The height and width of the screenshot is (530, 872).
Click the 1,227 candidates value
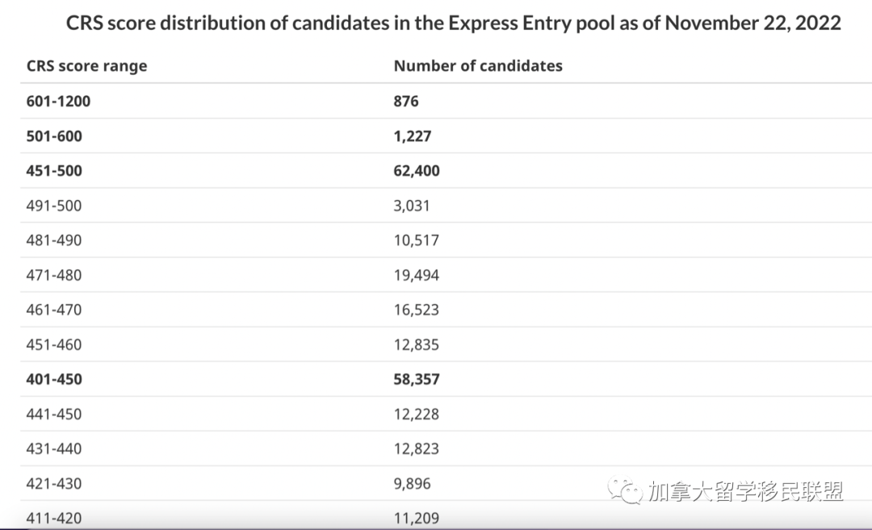tap(413, 136)
